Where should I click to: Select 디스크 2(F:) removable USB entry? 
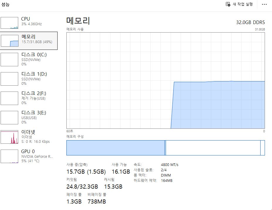click(x=29, y=98)
